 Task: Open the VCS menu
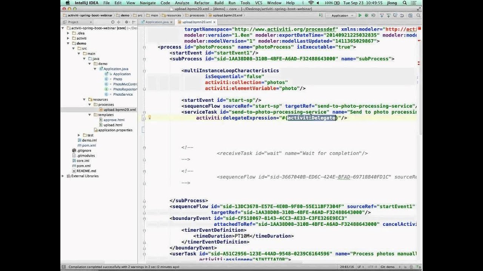(x=258, y=3)
